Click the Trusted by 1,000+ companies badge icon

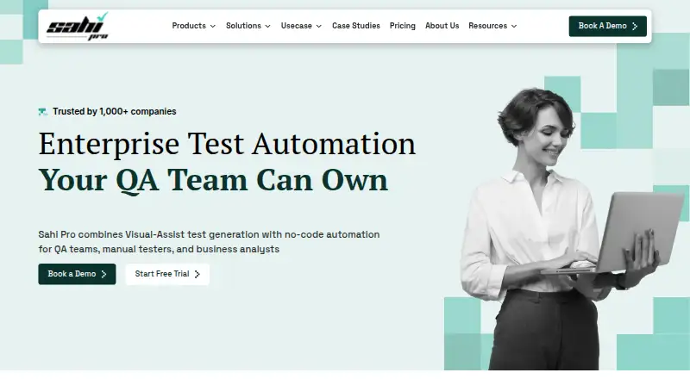pos(42,112)
